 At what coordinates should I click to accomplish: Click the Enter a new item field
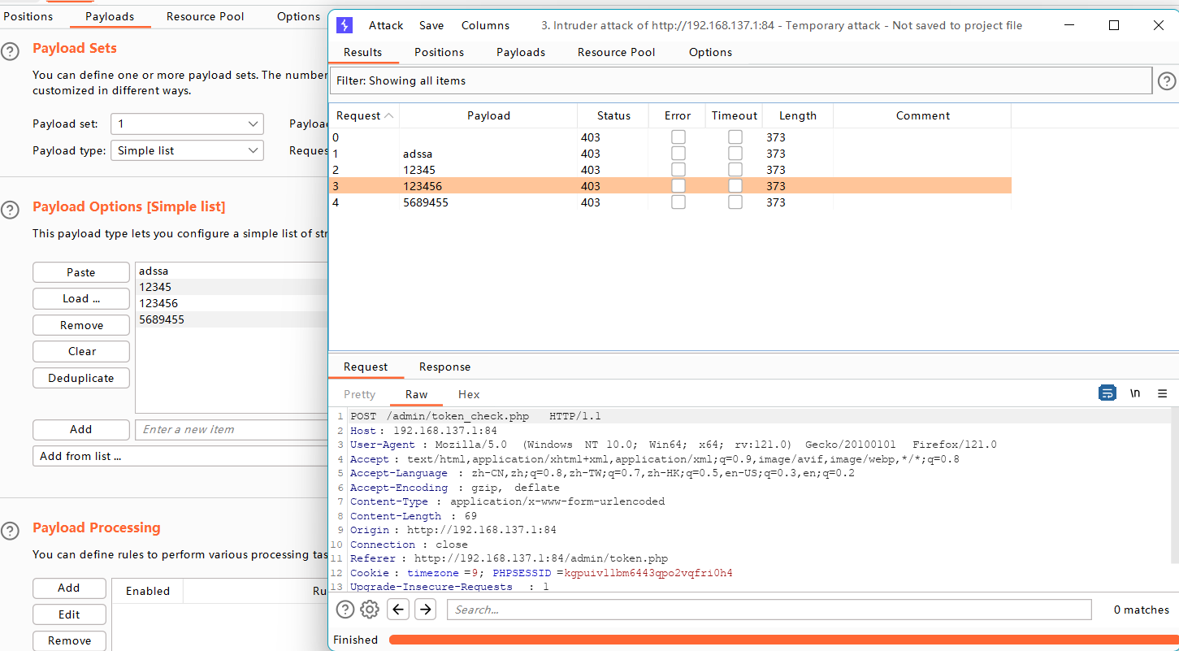click(232, 429)
